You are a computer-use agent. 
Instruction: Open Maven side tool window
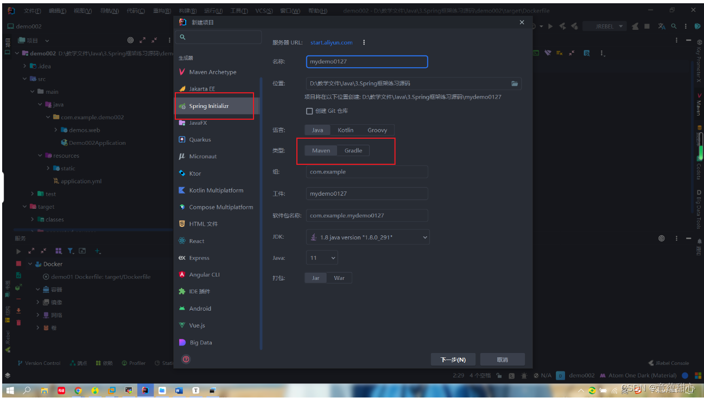tap(699, 104)
